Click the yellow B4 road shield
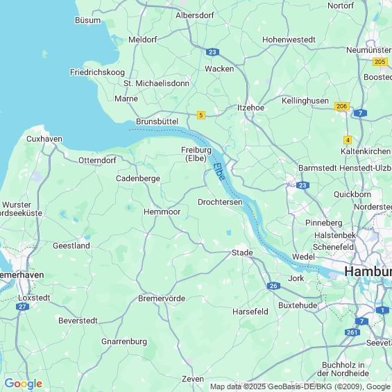The width and height of the screenshot is (392, 392). [x=348, y=140]
